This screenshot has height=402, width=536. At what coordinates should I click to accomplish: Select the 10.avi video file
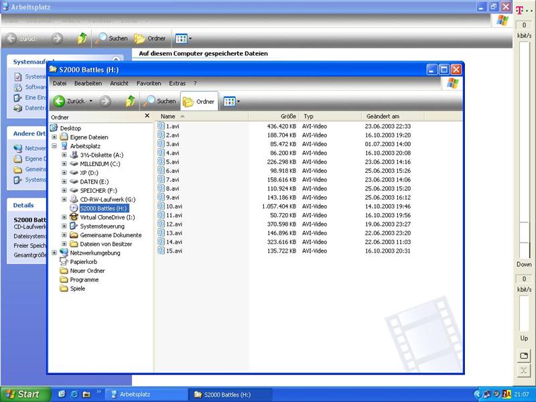click(174, 206)
